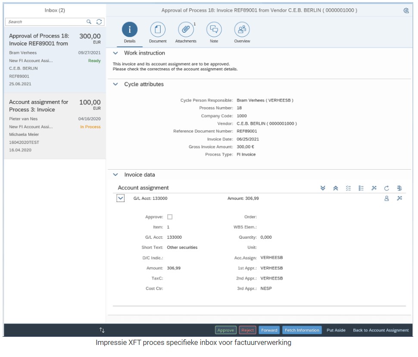Click the Bram Verhees ( VERHEESB ) value
The width and height of the screenshot is (418, 357).
[265, 101]
